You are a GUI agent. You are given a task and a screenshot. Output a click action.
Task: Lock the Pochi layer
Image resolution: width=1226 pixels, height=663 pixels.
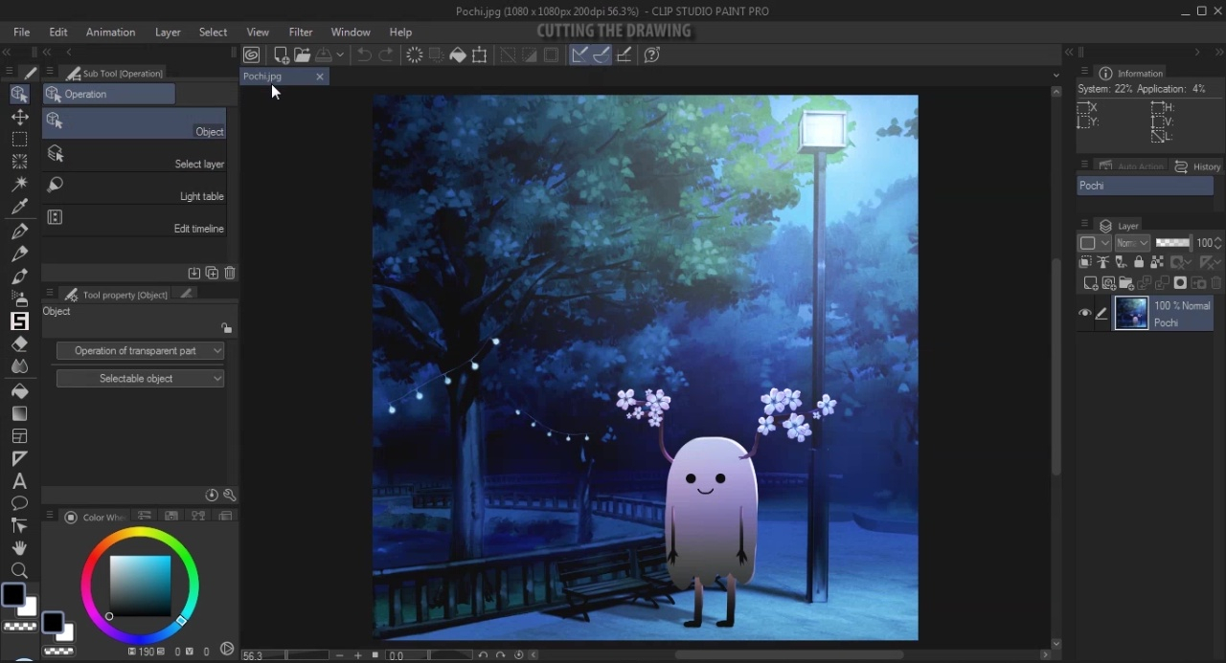point(1139,262)
